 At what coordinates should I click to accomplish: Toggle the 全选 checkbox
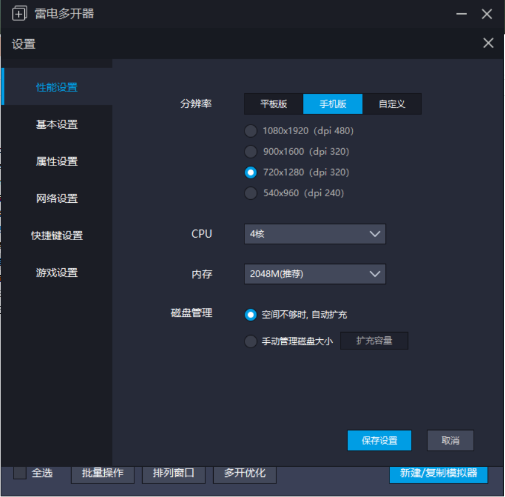tap(20, 473)
